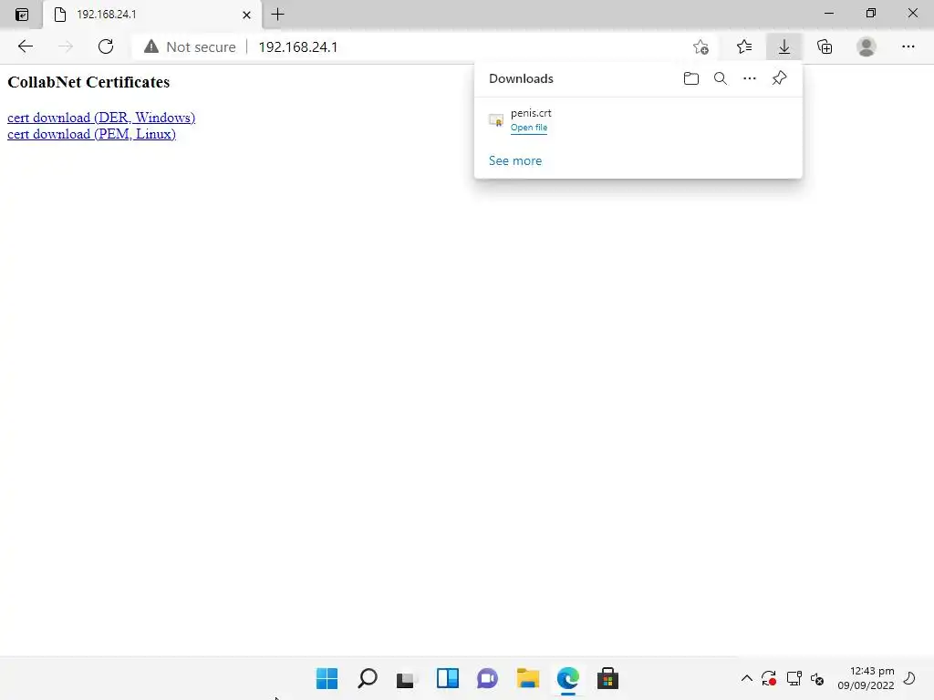Click Open file under penis.crt
The height and width of the screenshot is (700, 934).
pyautogui.click(x=529, y=128)
